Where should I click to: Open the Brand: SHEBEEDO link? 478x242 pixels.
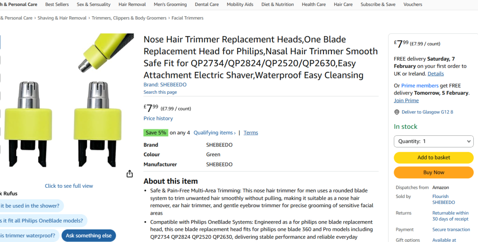pos(165,85)
